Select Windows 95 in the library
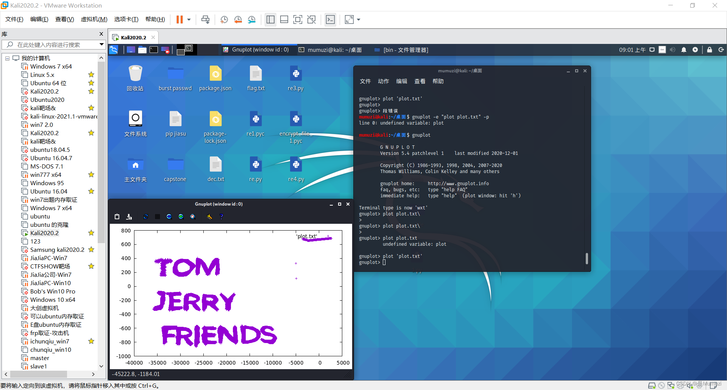Image resolution: width=727 pixels, height=390 pixels. click(x=47, y=183)
